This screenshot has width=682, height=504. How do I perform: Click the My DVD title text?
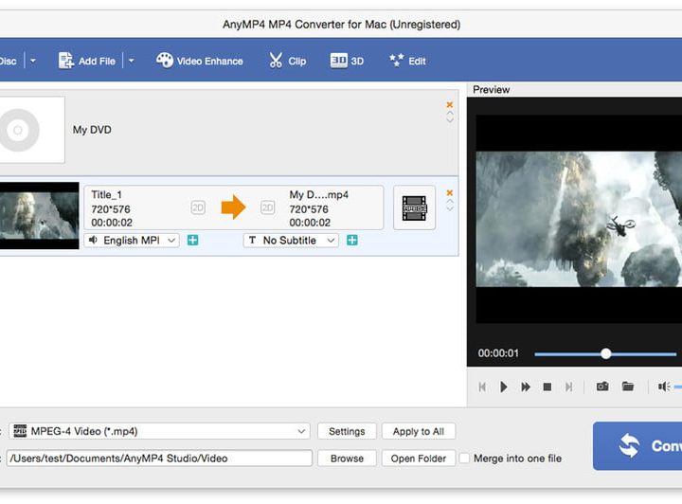click(92, 130)
